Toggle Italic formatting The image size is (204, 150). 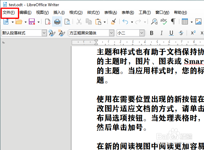(161, 33)
